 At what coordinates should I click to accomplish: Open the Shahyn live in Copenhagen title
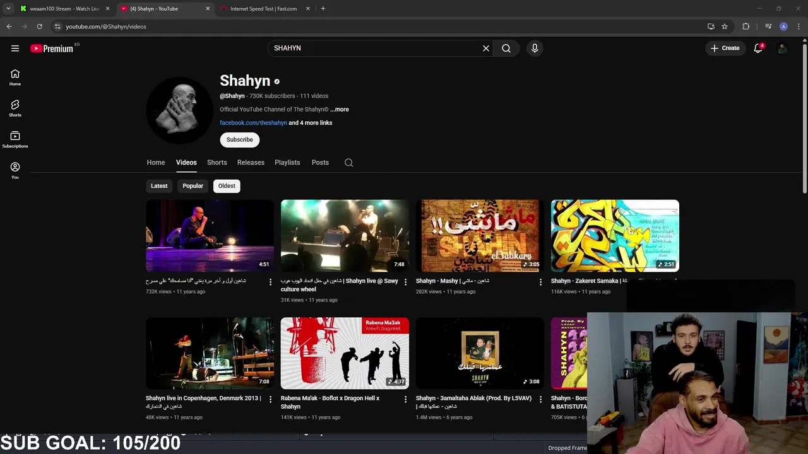(x=203, y=402)
